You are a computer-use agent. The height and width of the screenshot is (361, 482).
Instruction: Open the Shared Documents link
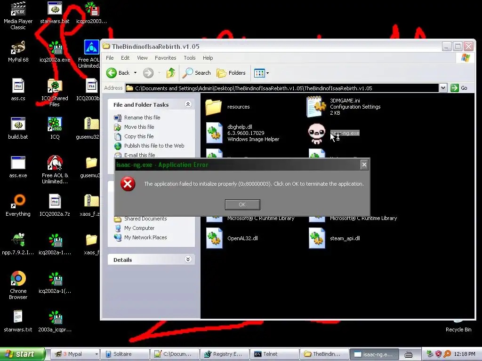(145, 219)
